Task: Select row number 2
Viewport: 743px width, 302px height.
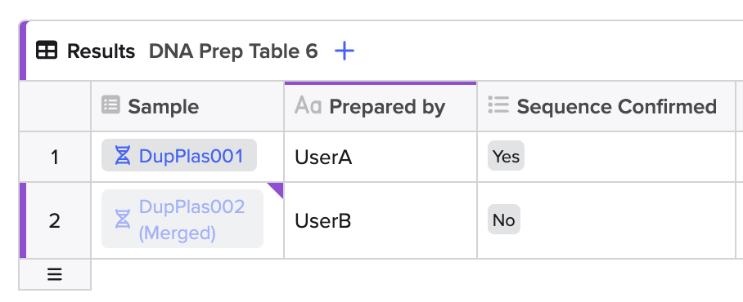Action: point(55,220)
